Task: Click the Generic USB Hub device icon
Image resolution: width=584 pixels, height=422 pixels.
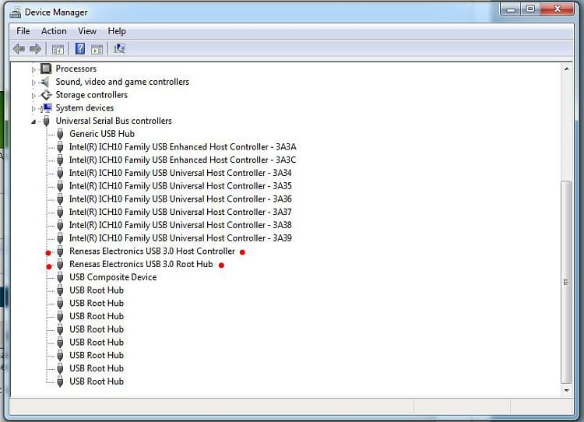Action: coord(60,134)
